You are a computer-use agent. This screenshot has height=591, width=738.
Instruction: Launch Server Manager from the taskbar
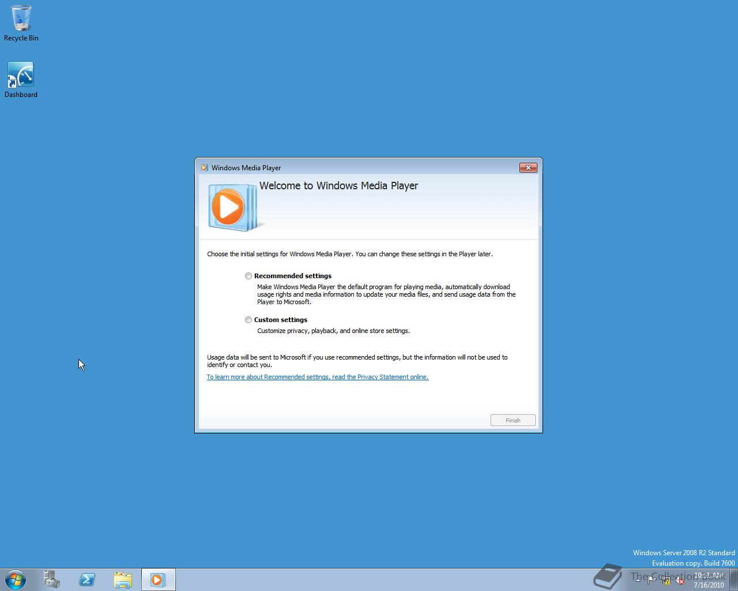(x=52, y=579)
